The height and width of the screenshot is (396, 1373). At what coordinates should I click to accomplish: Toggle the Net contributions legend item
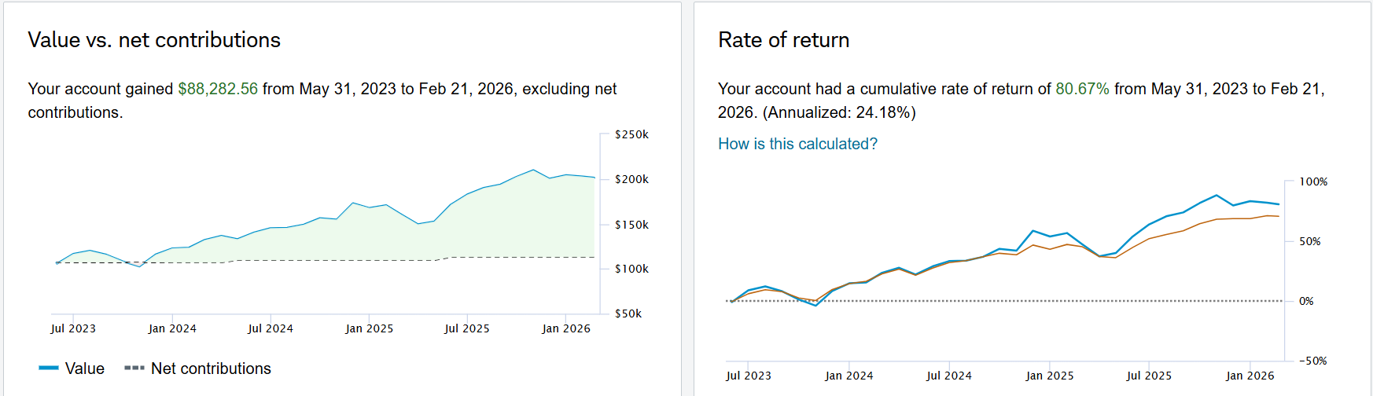(210, 368)
